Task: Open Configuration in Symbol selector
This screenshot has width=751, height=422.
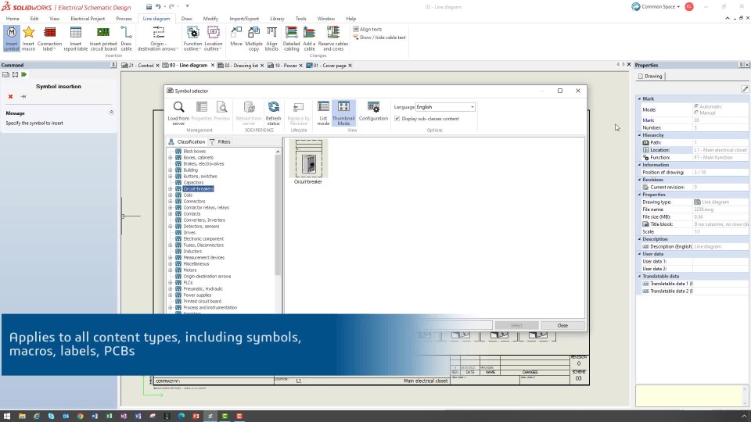Action: click(373, 111)
